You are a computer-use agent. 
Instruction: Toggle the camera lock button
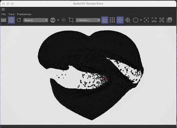(x=105, y=20)
